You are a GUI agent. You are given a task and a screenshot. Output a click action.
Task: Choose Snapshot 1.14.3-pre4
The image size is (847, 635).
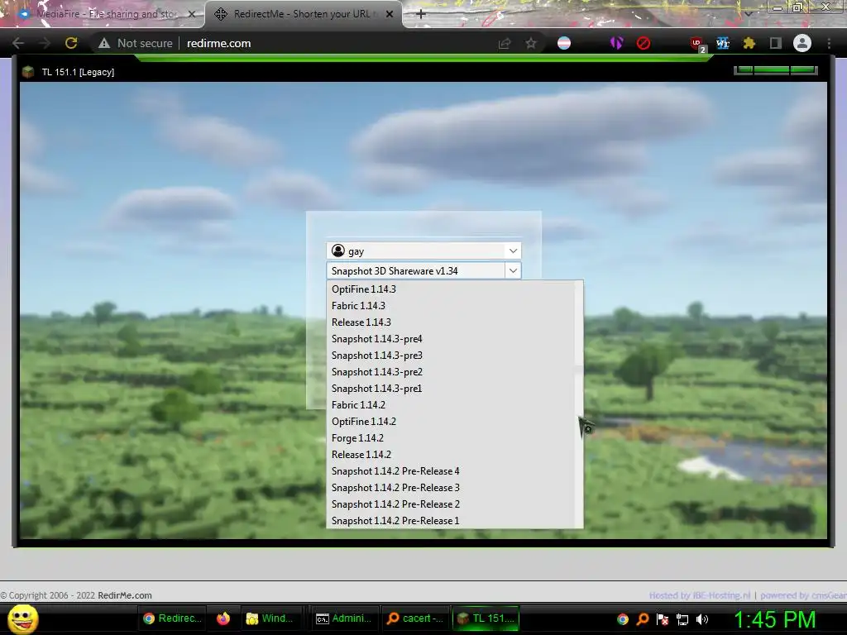451,338
